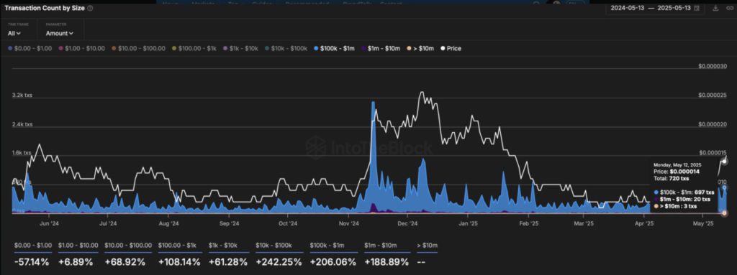Viewport: 737px width, 275px height.
Task: Hide the $1m - $10m legend series
Action: pos(380,48)
